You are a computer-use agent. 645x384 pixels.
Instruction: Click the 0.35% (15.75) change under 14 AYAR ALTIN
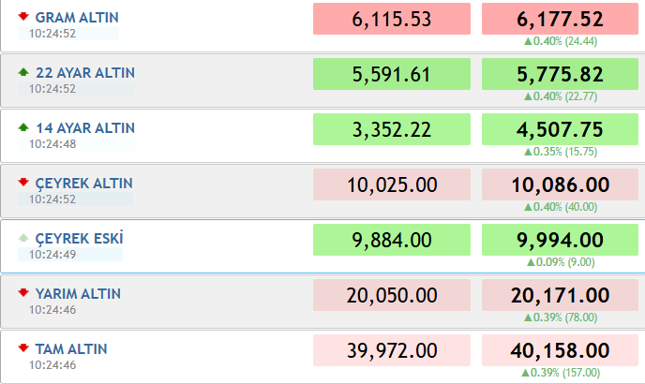(x=561, y=152)
